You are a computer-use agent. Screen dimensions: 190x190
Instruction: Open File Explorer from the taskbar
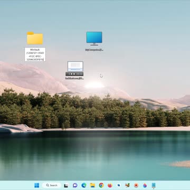pyautogui.click(x=92, y=185)
